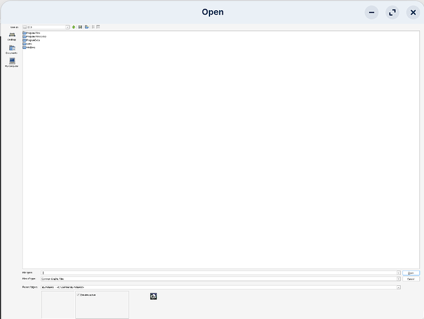Select the Program Files folder
The height and width of the screenshot is (319, 424).
[x=32, y=33]
